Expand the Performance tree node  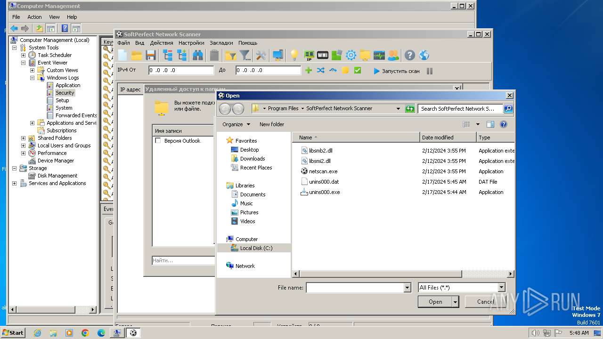pos(23,153)
